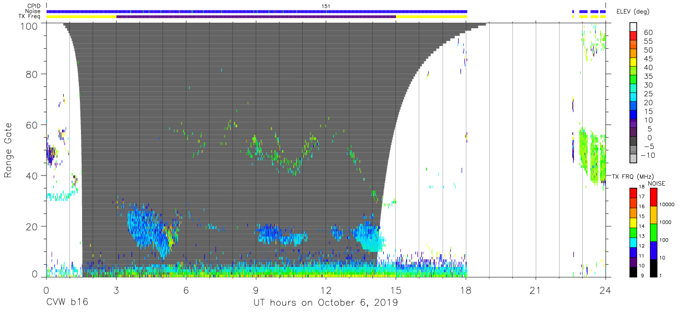Click the Noise row label
Viewport: 681px width, 314px height.
[33, 11]
